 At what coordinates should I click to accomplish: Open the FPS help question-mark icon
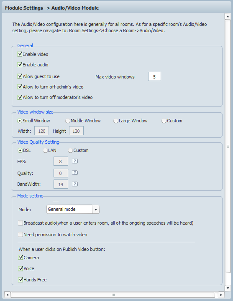74,161
